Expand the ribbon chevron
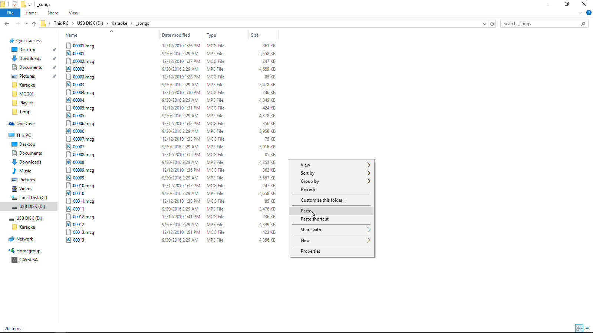This screenshot has height=333, width=593. click(581, 13)
